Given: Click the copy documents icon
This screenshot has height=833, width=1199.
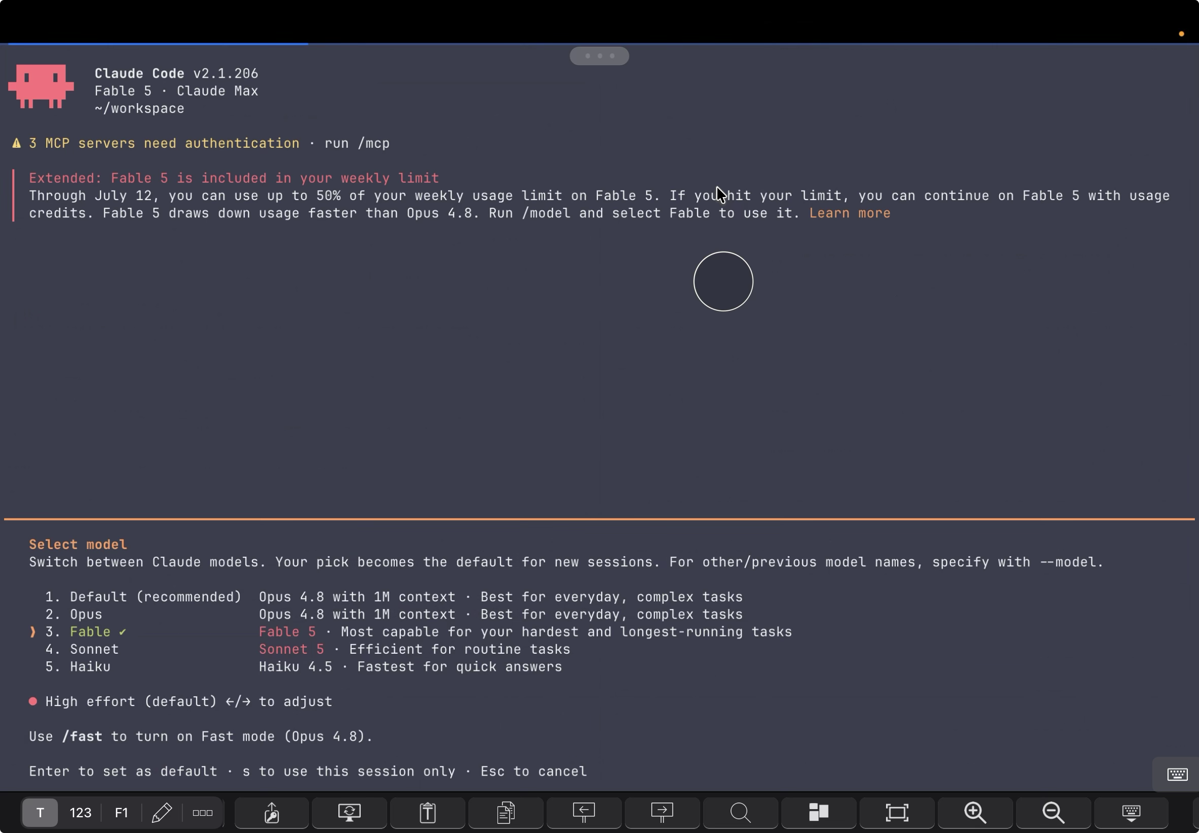Looking at the screenshot, I should (x=506, y=813).
